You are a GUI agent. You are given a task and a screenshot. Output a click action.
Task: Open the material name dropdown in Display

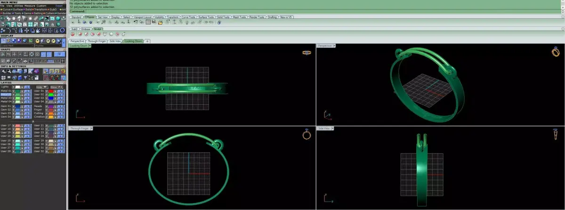(48, 46)
